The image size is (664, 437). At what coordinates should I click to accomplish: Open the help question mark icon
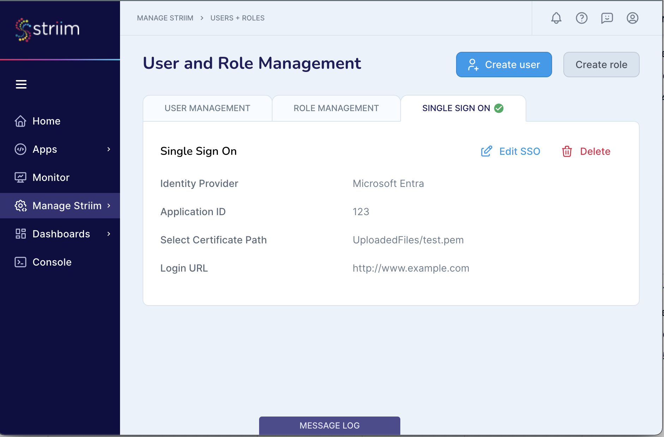[582, 18]
